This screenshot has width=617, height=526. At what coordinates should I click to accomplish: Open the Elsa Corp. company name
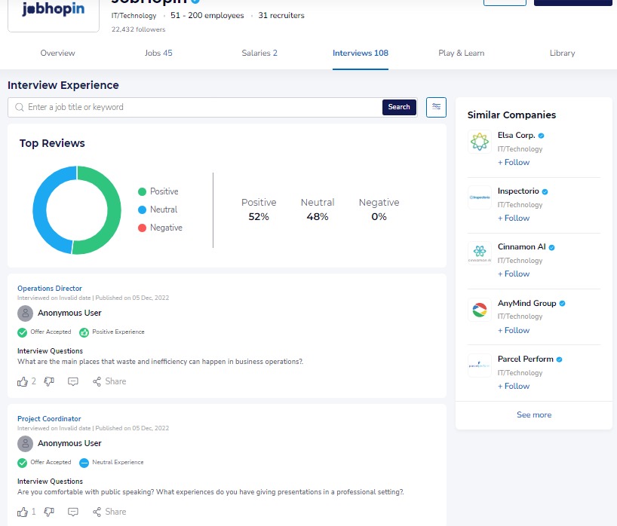click(x=516, y=135)
